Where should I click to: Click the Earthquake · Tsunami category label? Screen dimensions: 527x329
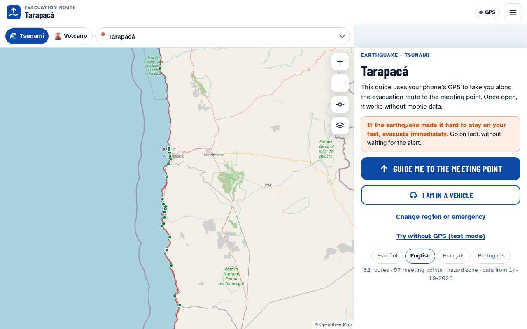point(395,55)
